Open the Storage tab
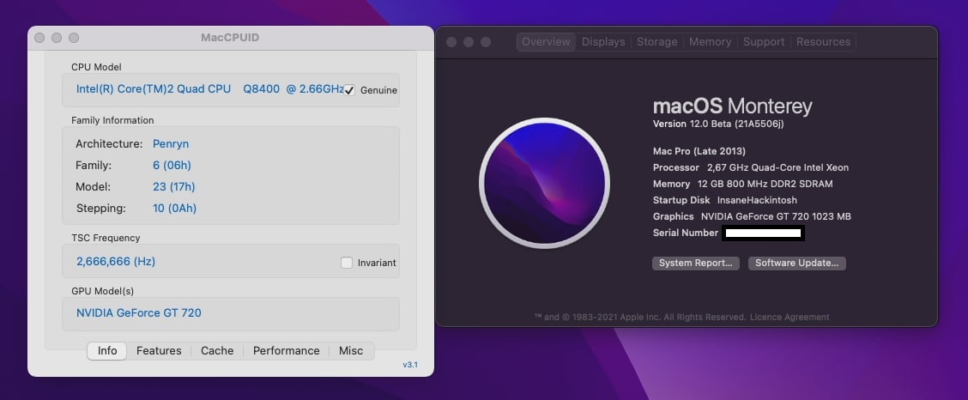The height and width of the screenshot is (400, 968). pyautogui.click(x=656, y=42)
